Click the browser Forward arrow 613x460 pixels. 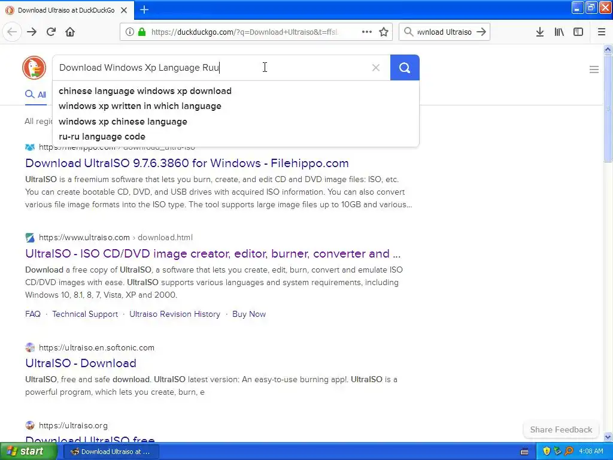point(32,32)
